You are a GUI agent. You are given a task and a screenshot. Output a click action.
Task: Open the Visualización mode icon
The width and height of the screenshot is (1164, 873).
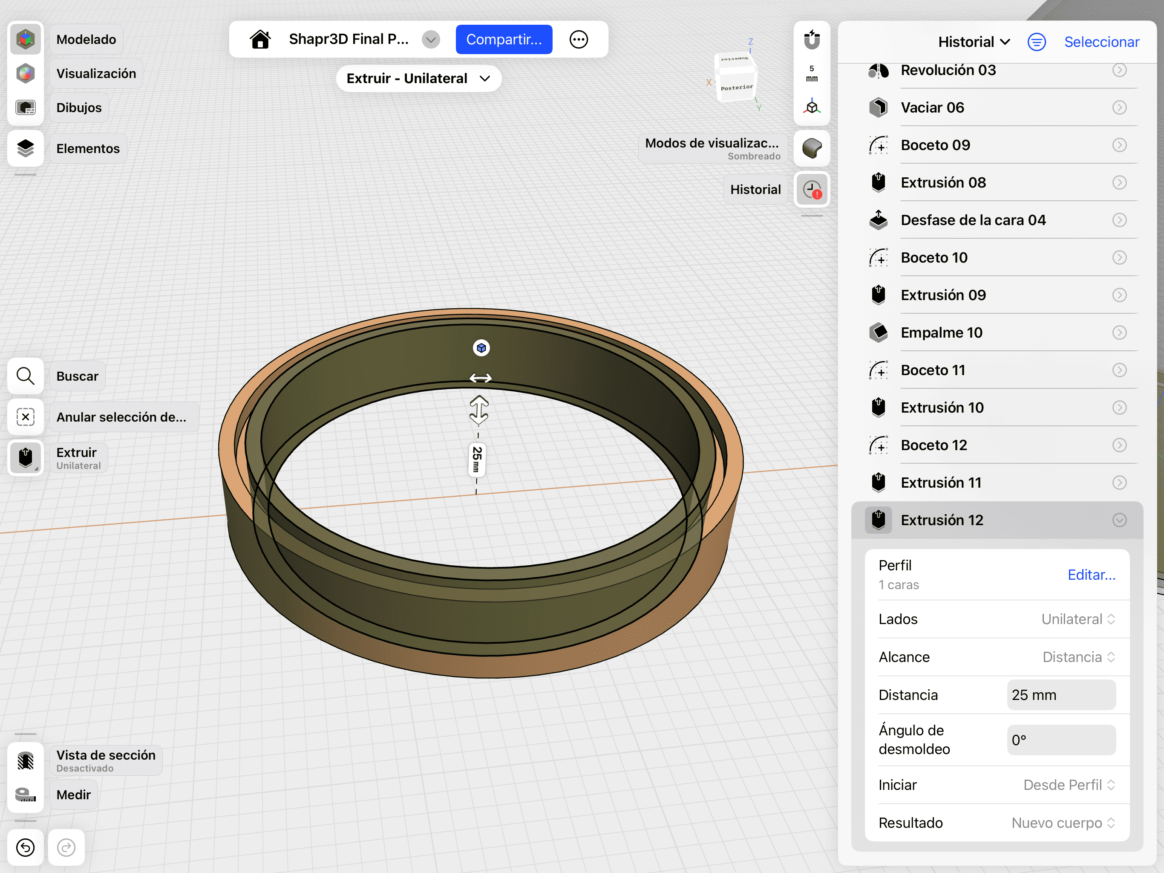[x=25, y=74]
